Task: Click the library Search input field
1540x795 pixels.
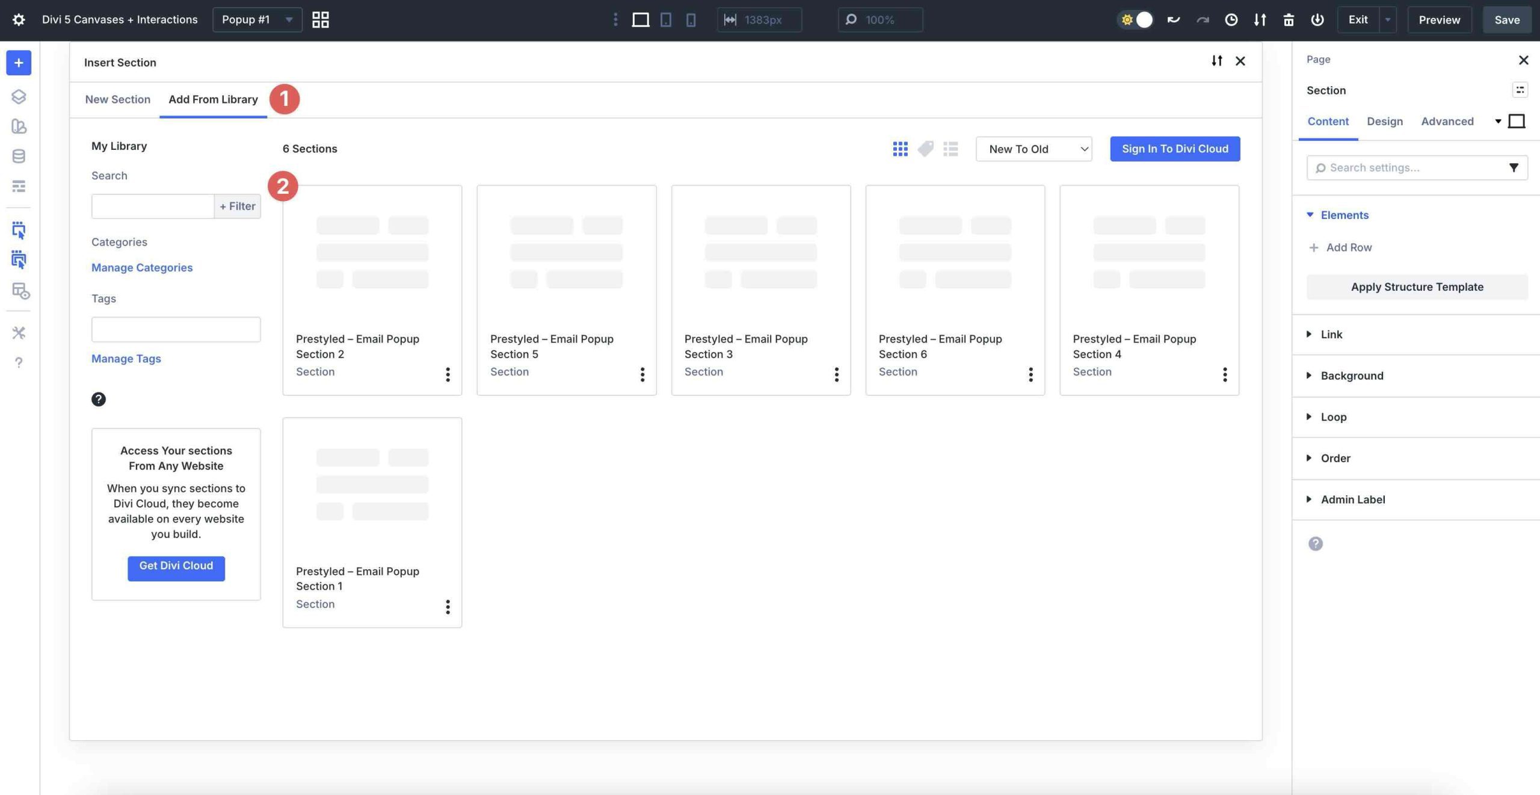Action: coord(152,206)
